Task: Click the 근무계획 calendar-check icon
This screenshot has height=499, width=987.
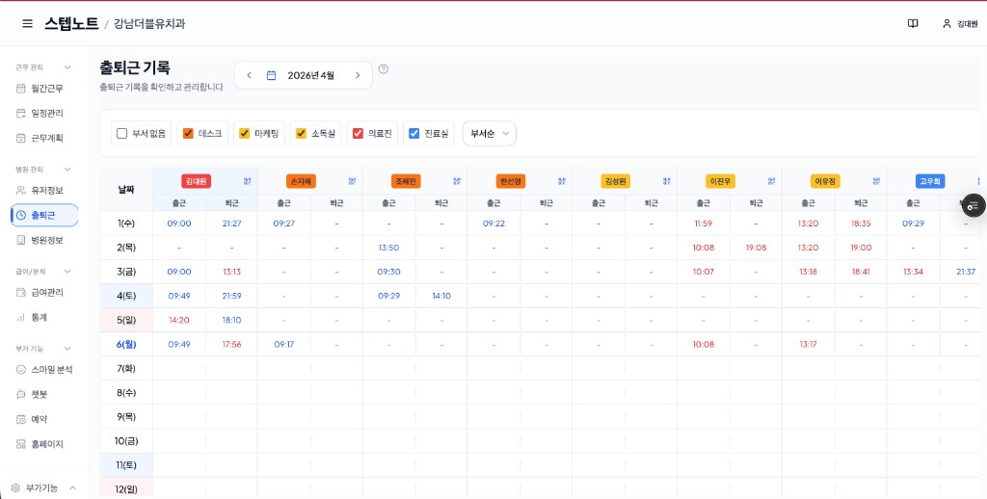Action: tap(21, 138)
